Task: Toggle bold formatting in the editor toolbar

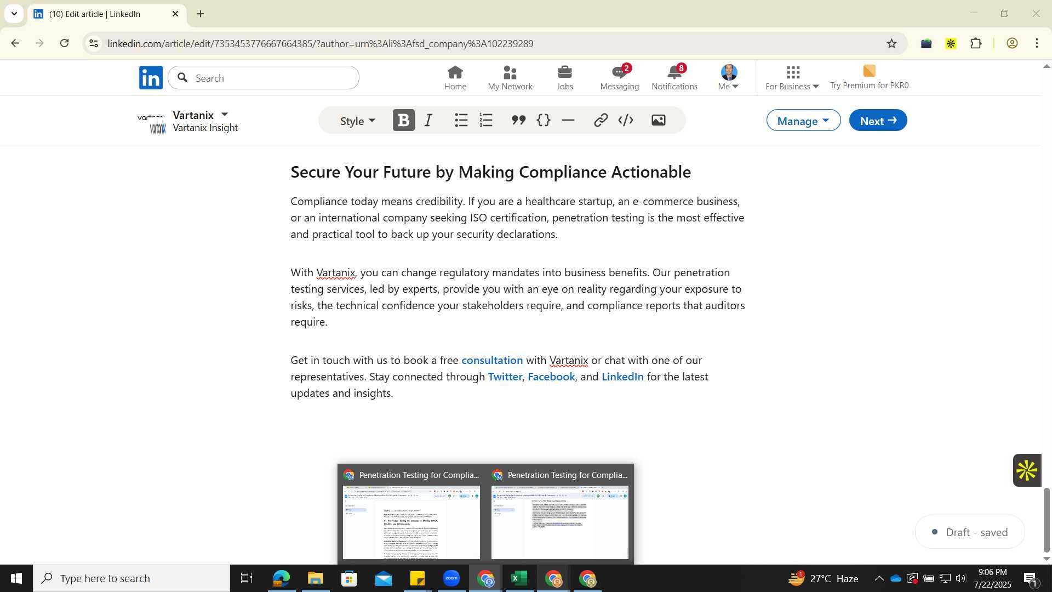Action: click(x=404, y=120)
